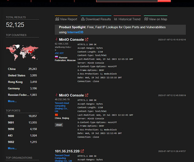Viewport: 194px width, 162px height.
Task: Click the View Report chart icon
Action: pyautogui.click(x=57, y=19)
